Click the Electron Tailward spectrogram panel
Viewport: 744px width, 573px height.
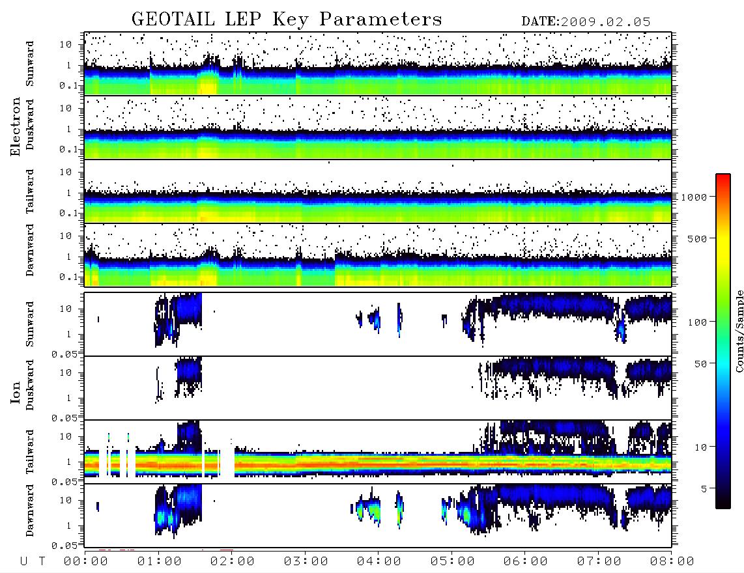tap(378, 191)
